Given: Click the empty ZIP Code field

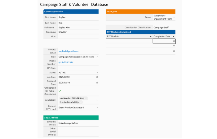Looking at the screenshot, I should (x=77, y=68).
